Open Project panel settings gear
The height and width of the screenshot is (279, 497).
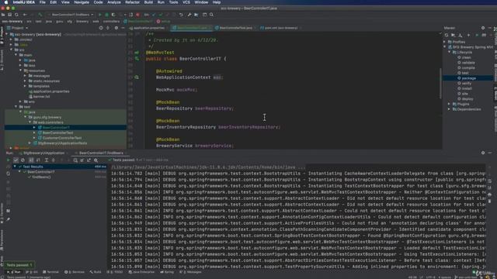tap(116, 28)
